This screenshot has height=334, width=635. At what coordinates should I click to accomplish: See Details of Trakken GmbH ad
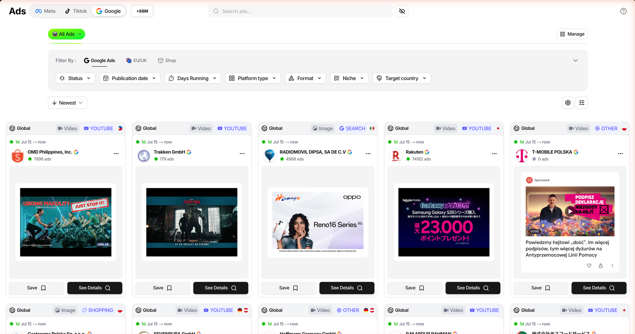(221, 288)
